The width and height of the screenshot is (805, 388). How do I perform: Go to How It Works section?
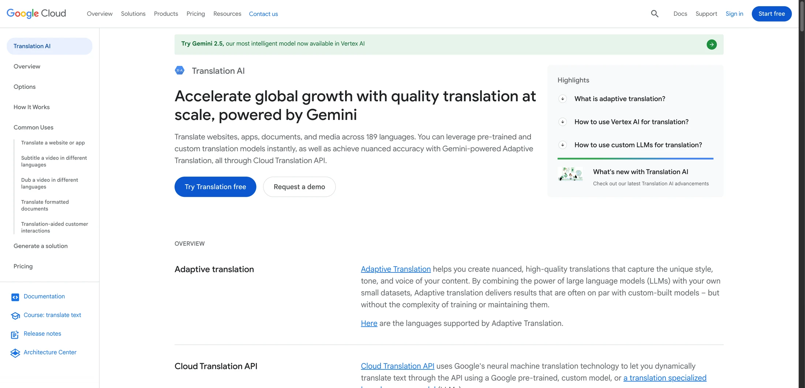(x=31, y=107)
